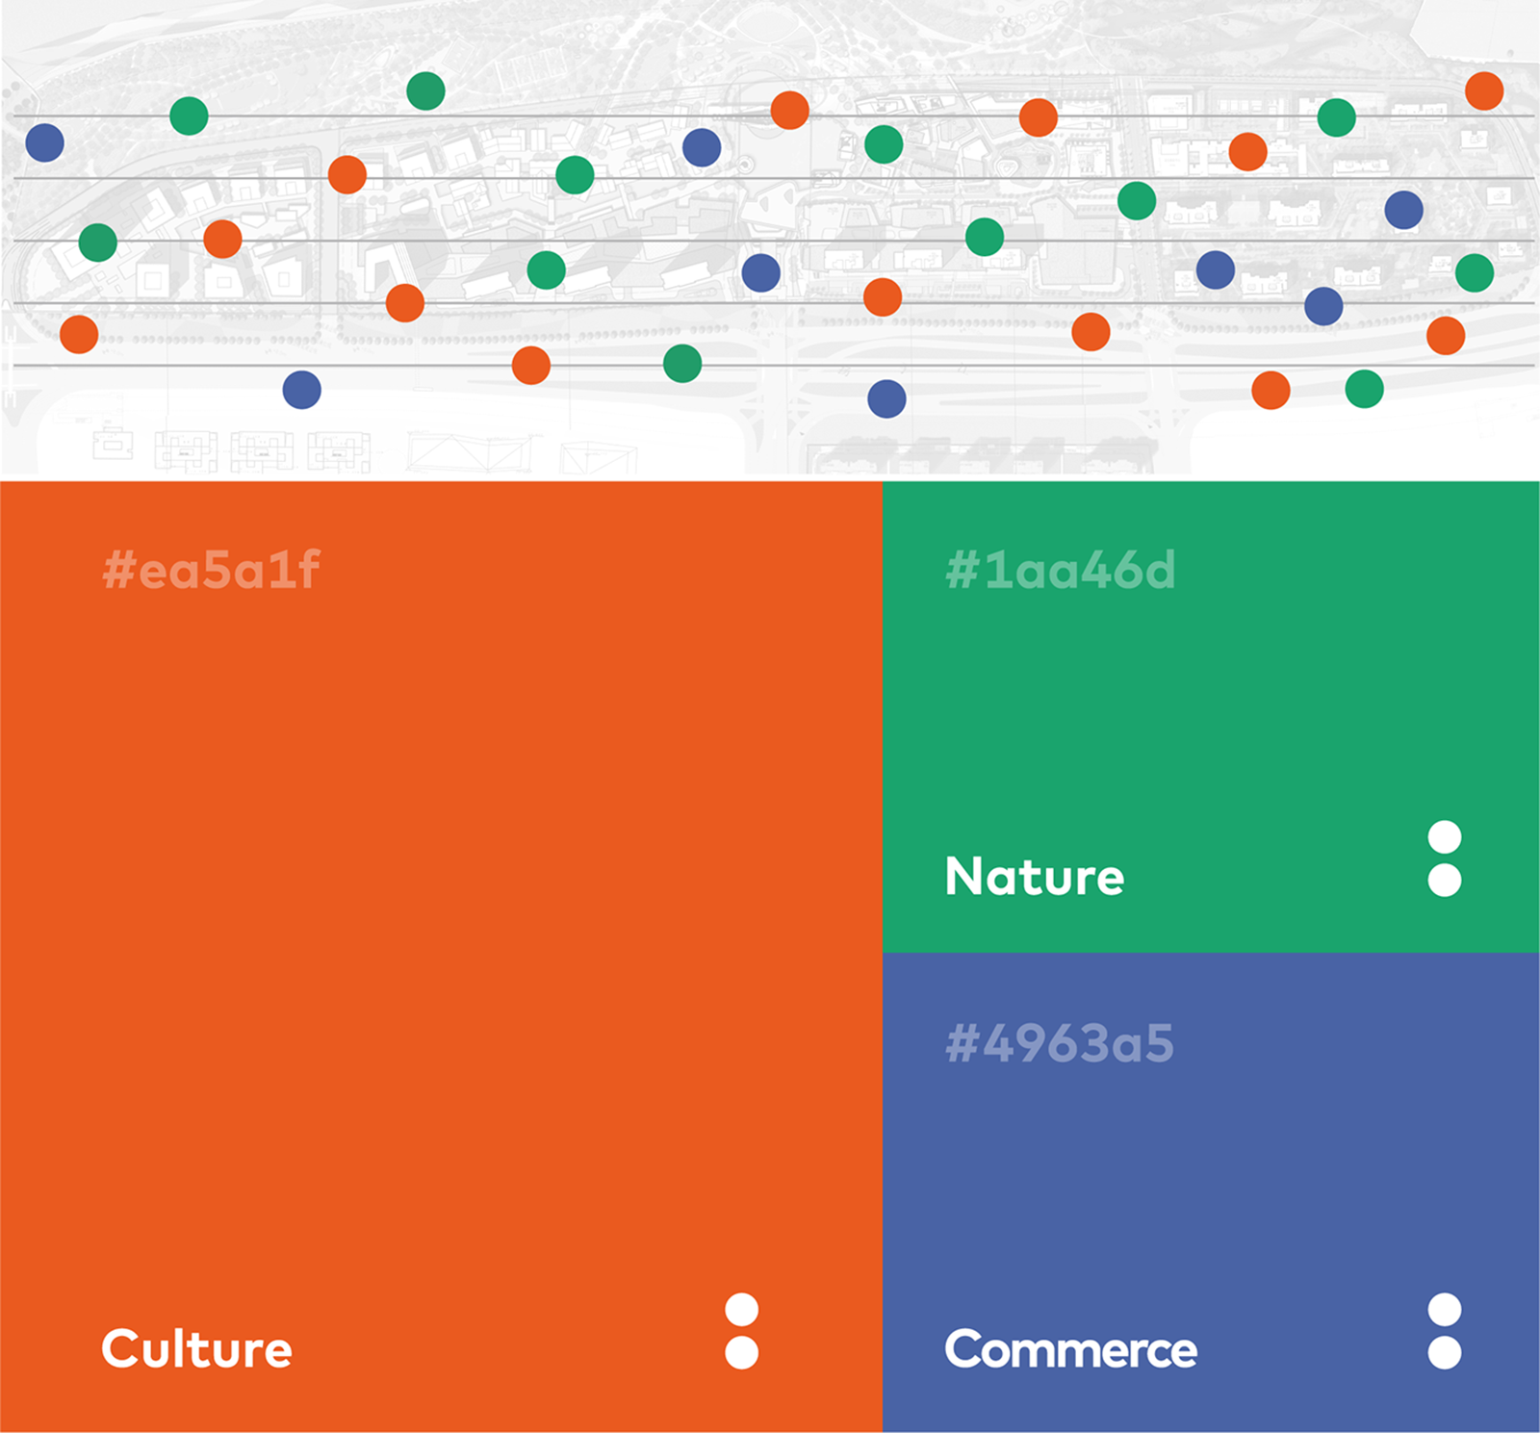Click the two-dot icon beside Nature
Viewport: 1540px width, 1433px height.
1445,858
